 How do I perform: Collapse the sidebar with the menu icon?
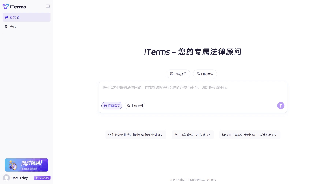48,6
